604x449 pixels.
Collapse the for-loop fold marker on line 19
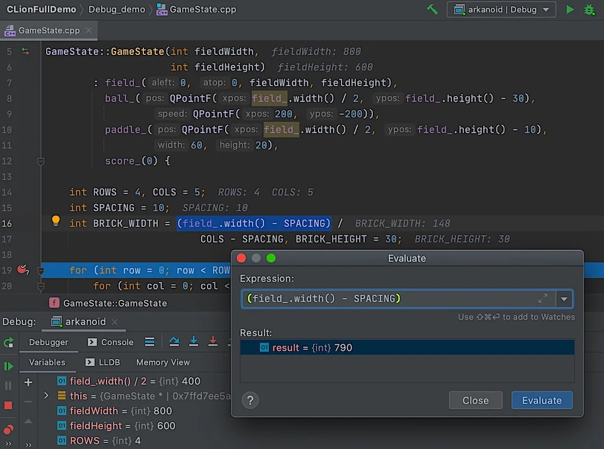[41, 271]
